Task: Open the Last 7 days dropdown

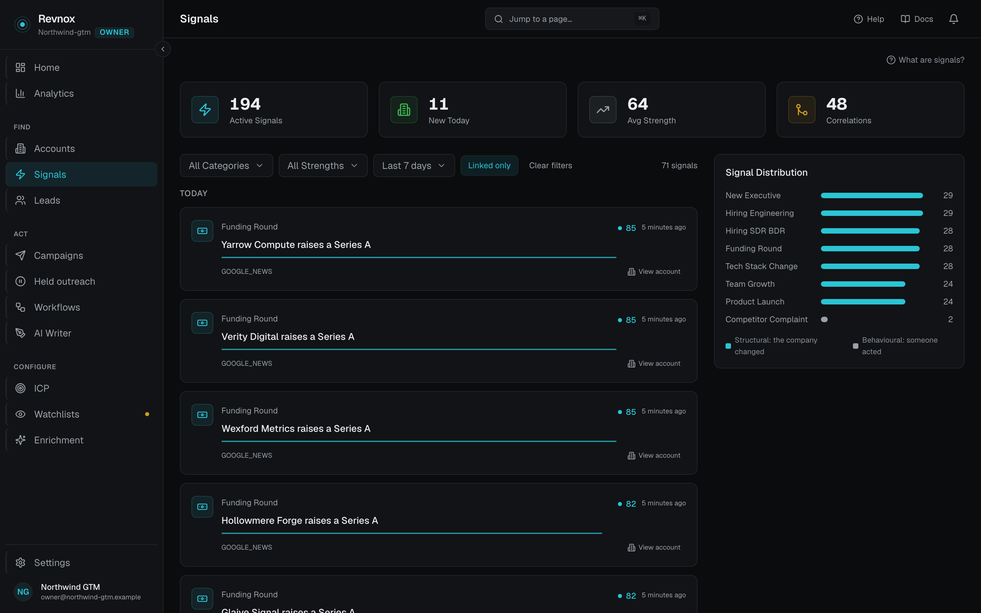Action: (x=414, y=166)
